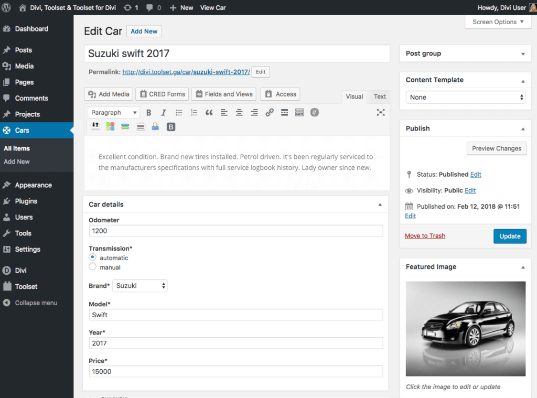Click the colorful grid layout icon
This screenshot has width=537, height=398.
pos(110,127)
